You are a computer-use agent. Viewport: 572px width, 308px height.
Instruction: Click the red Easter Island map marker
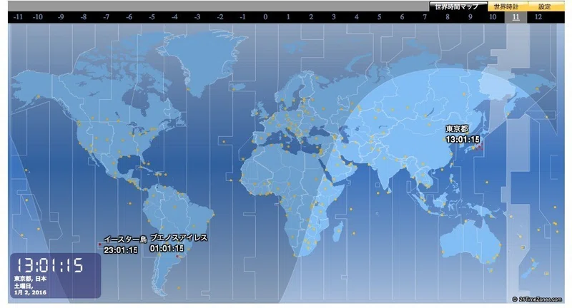99,245
